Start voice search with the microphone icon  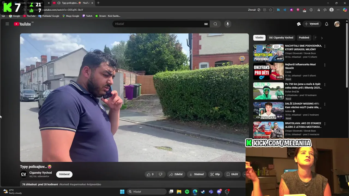tap(228, 24)
